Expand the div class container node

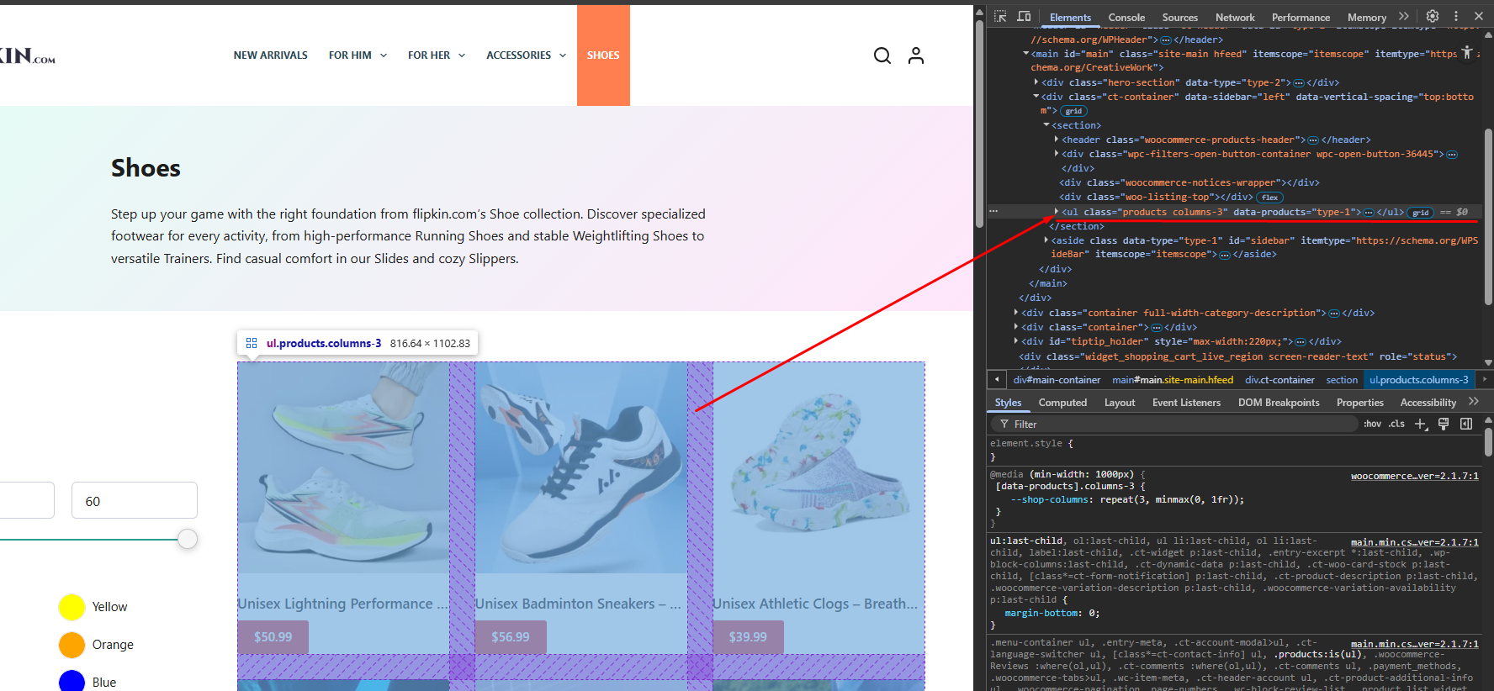point(1016,327)
